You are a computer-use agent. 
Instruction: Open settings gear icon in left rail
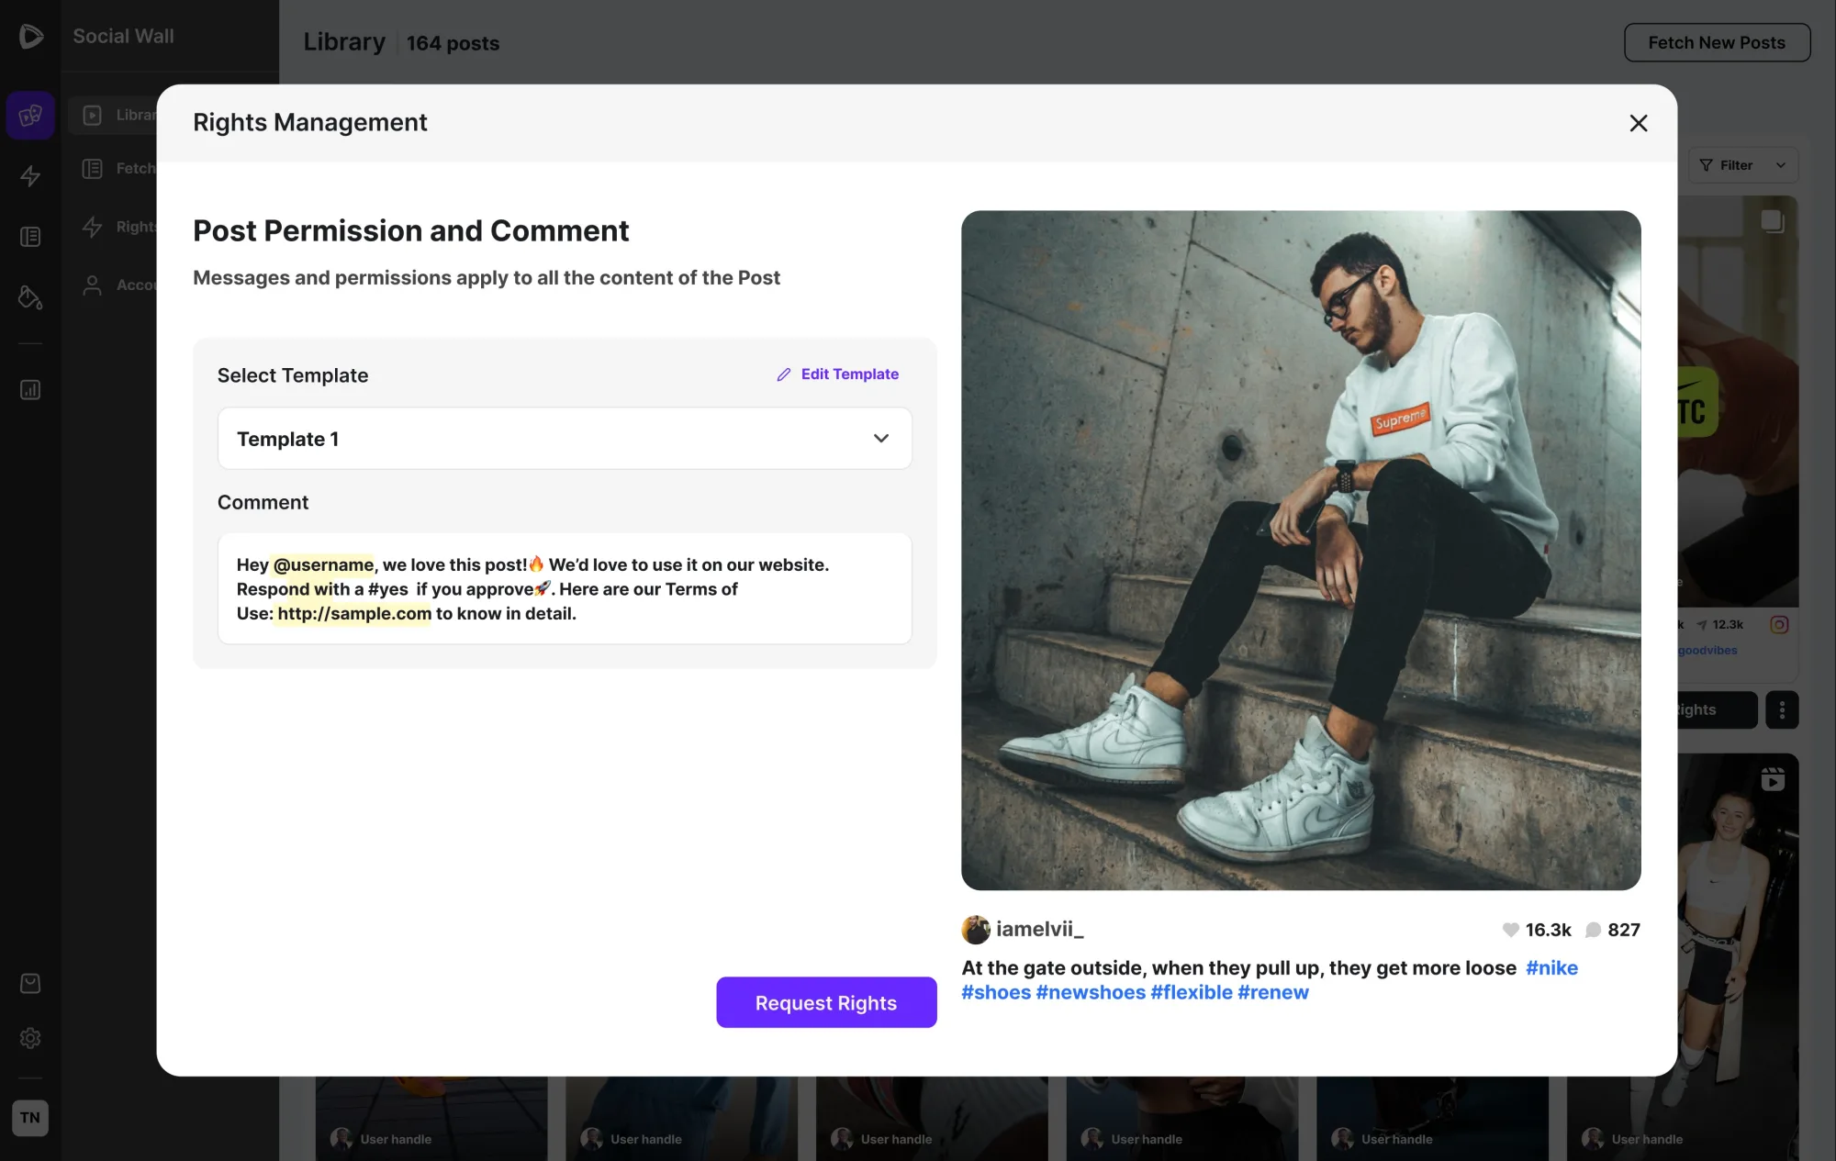pyautogui.click(x=30, y=1038)
